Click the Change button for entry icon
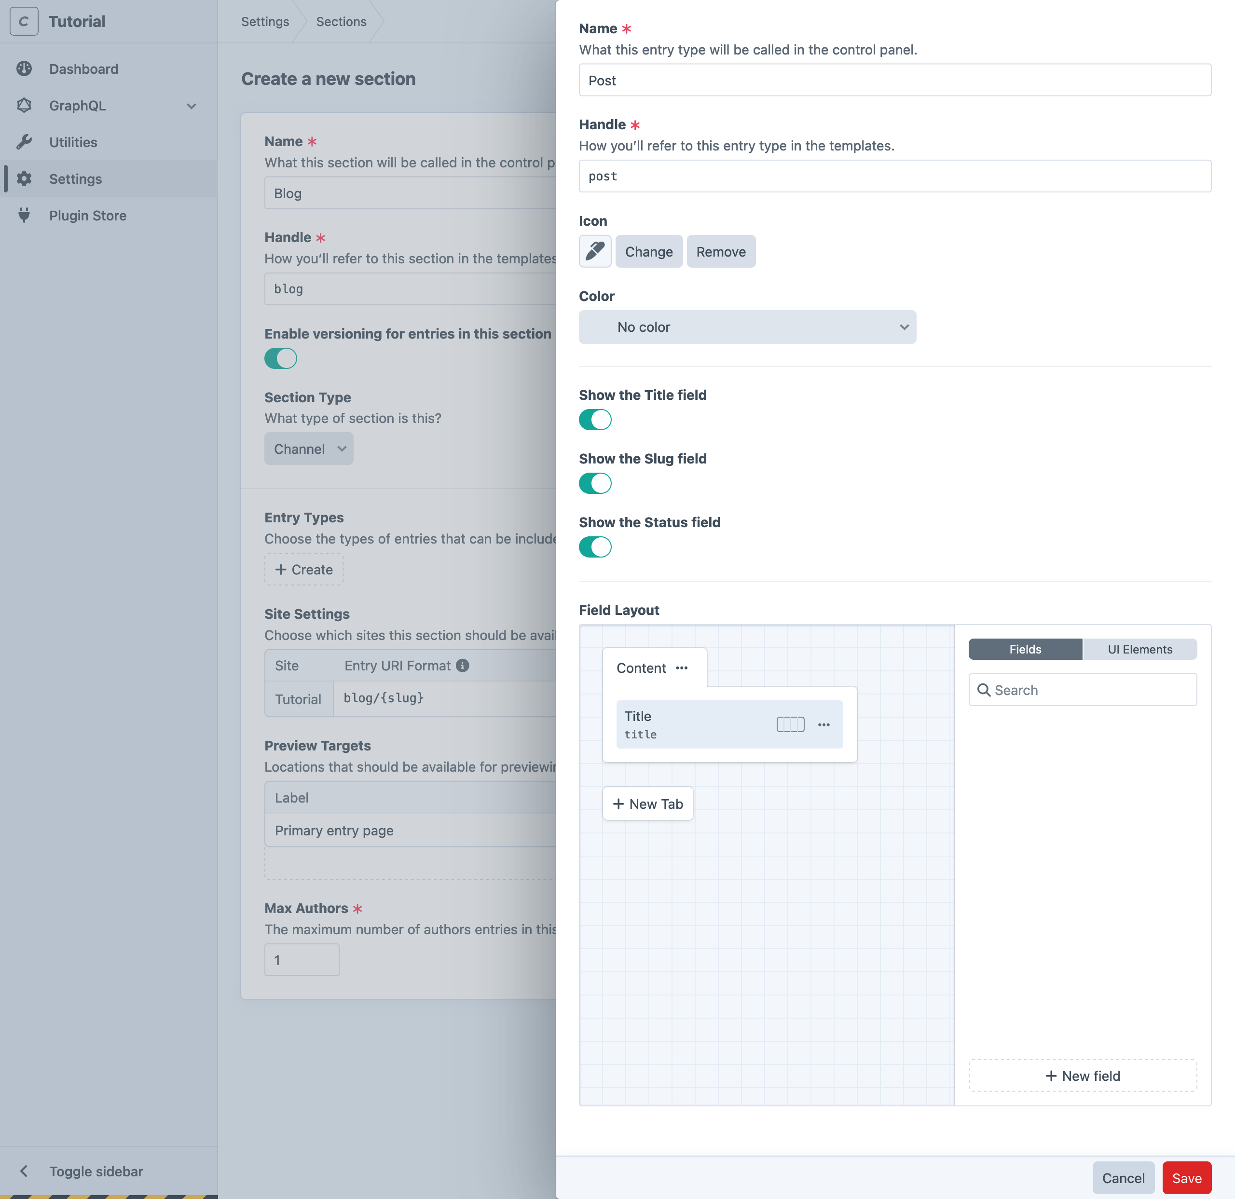Viewport: 1235px width, 1199px height. (x=648, y=251)
